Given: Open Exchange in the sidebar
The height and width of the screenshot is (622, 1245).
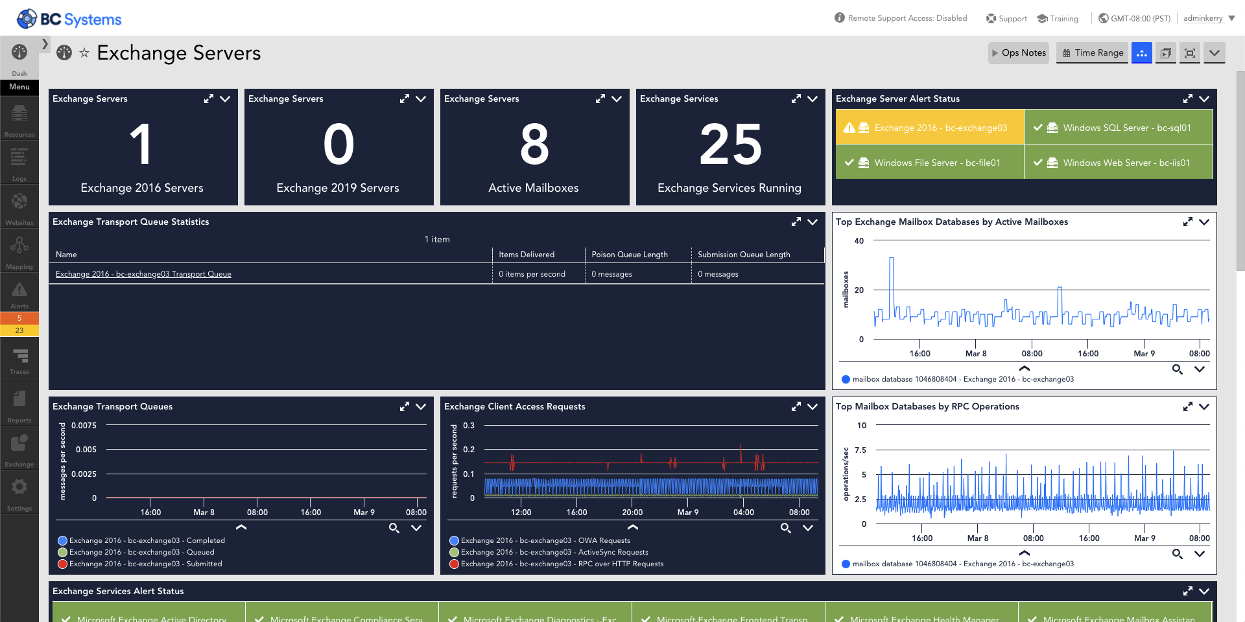Looking at the screenshot, I should point(19,450).
